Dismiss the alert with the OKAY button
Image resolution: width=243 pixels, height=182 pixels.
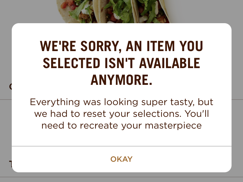[122, 159]
